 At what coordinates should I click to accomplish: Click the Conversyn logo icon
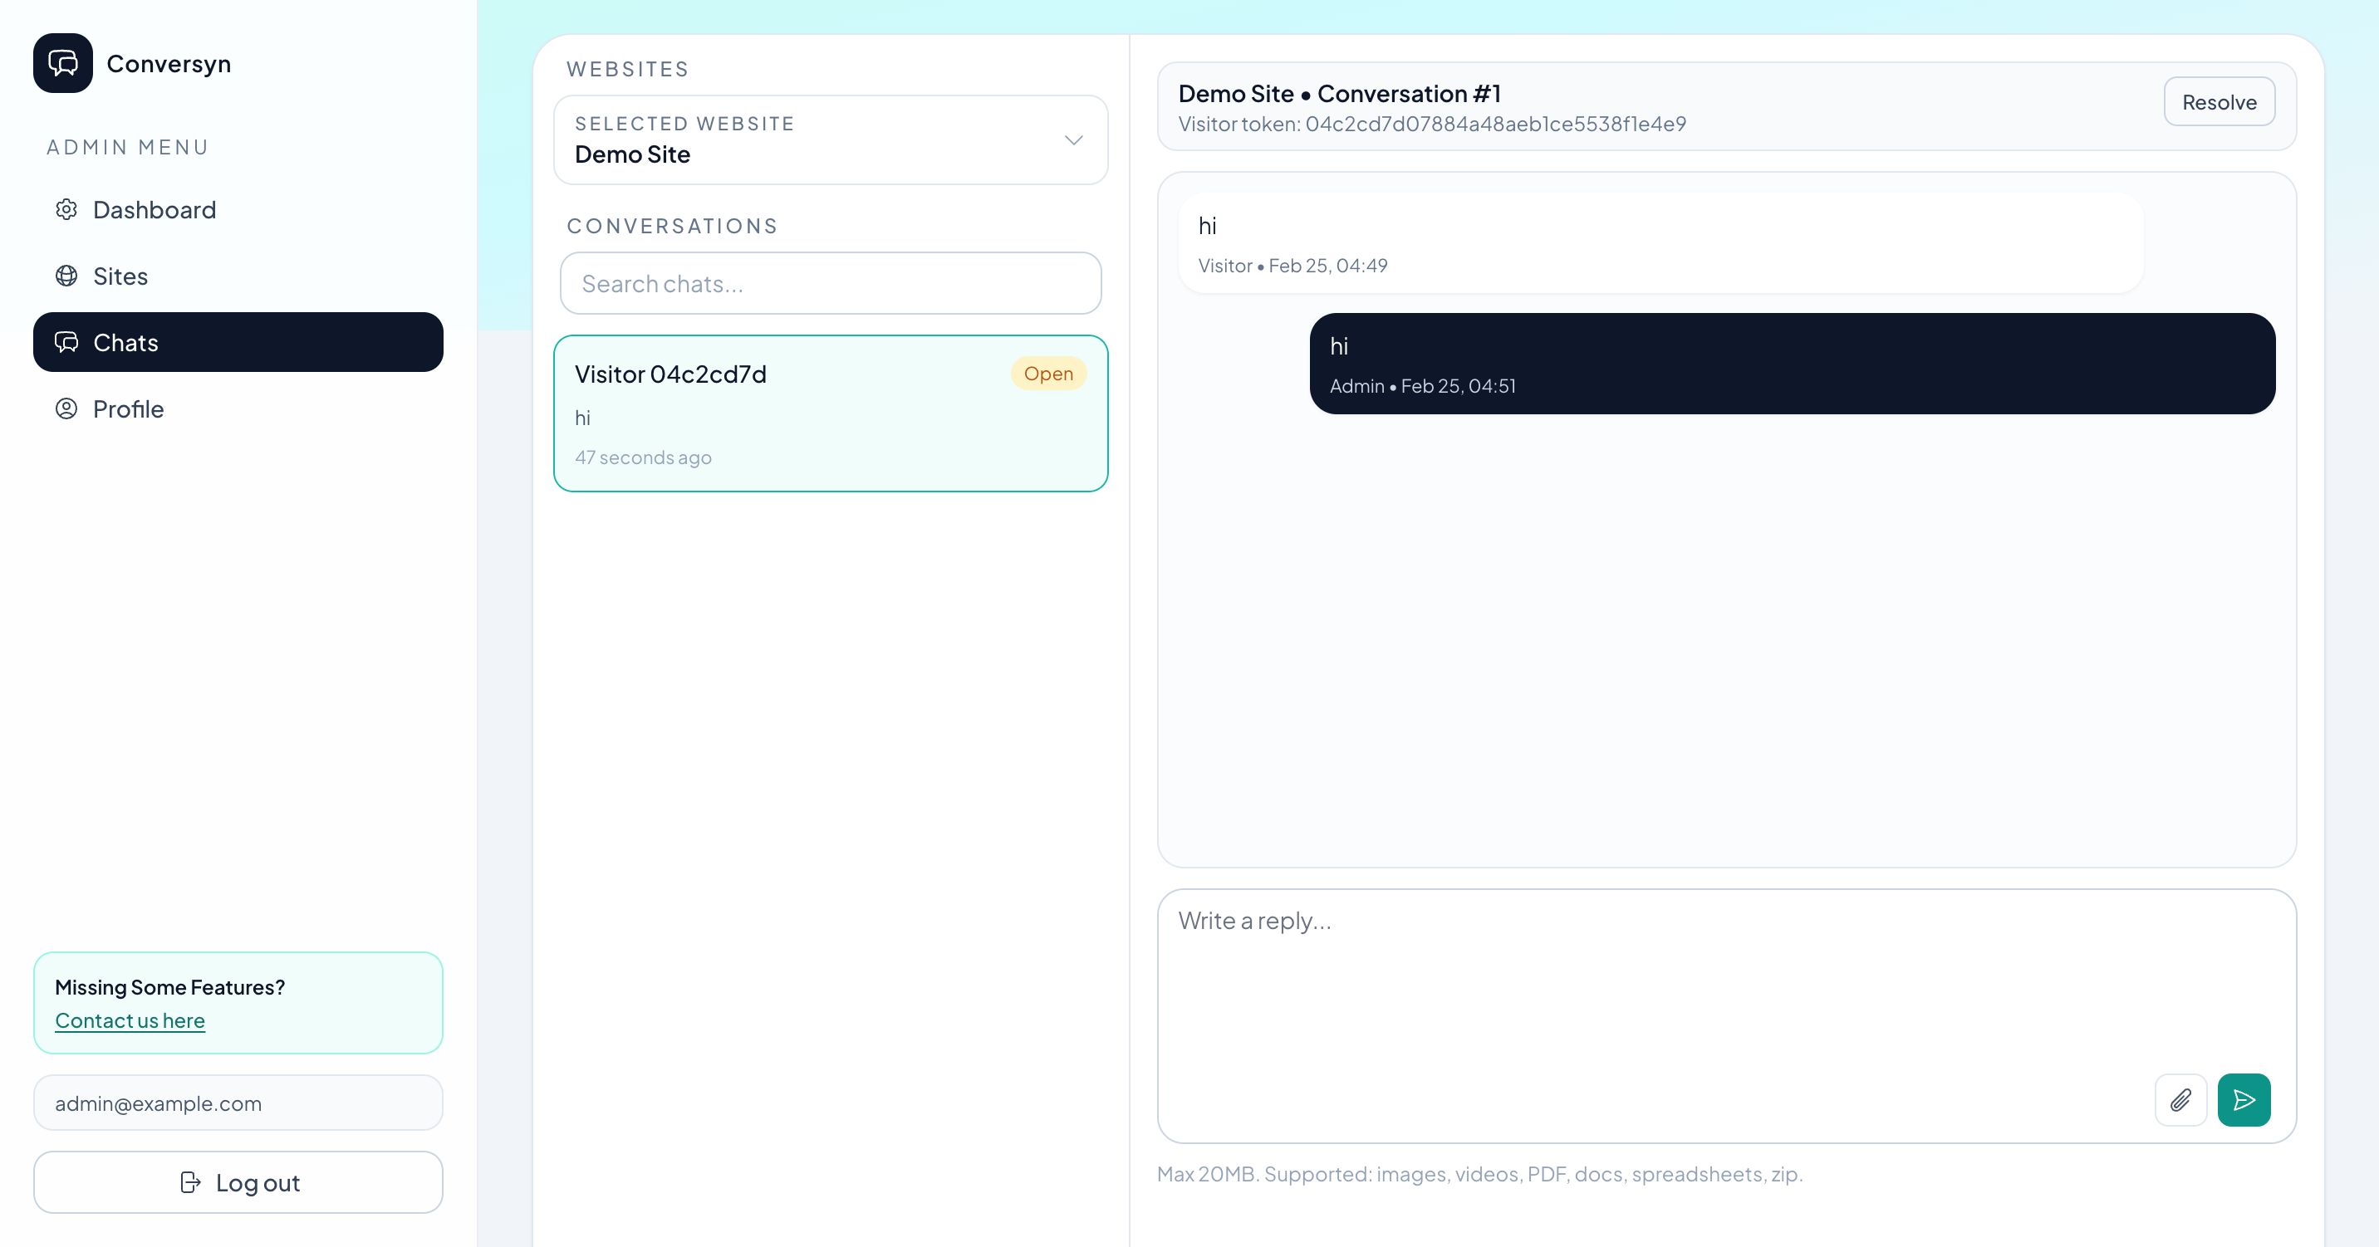pos(63,64)
